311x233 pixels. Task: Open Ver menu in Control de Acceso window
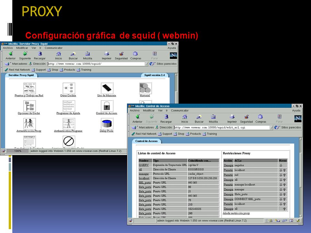tap(160, 111)
